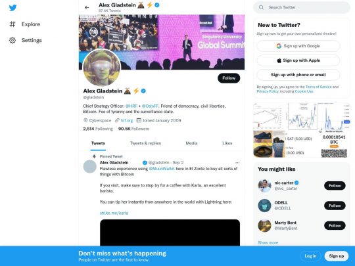This screenshot has height=266, width=355.
Task: Follow Alex Gladstein
Action: coord(229,78)
